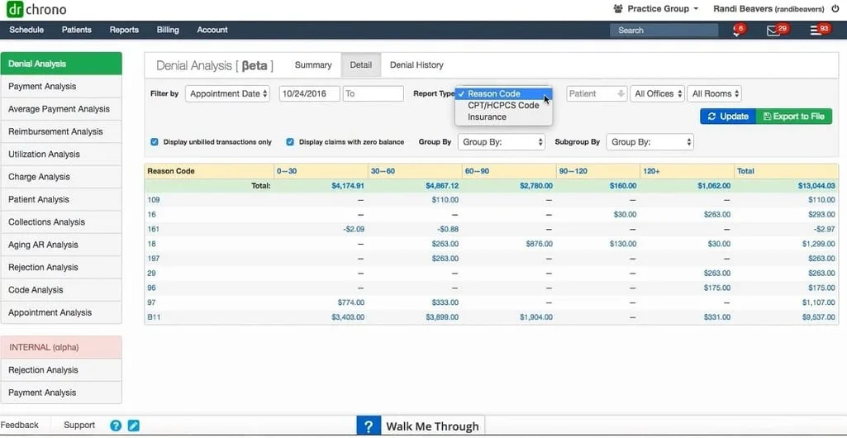Click the 10/24/2016 start date field

pyautogui.click(x=310, y=93)
